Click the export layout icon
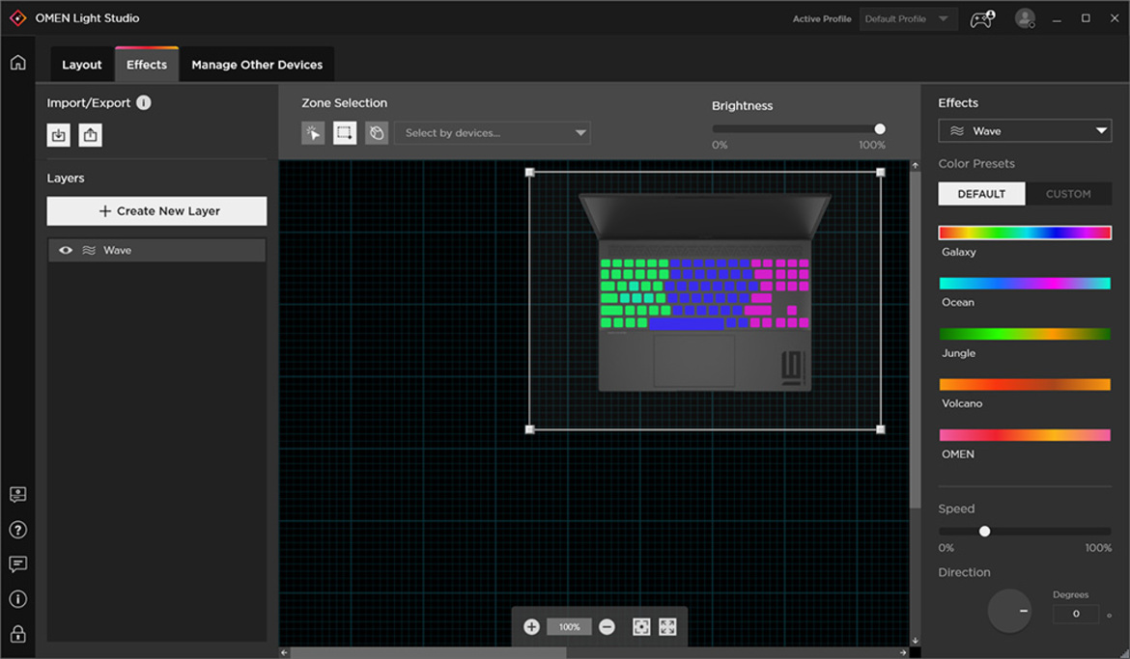Image resolution: width=1130 pixels, height=659 pixels. tap(90, 135)
